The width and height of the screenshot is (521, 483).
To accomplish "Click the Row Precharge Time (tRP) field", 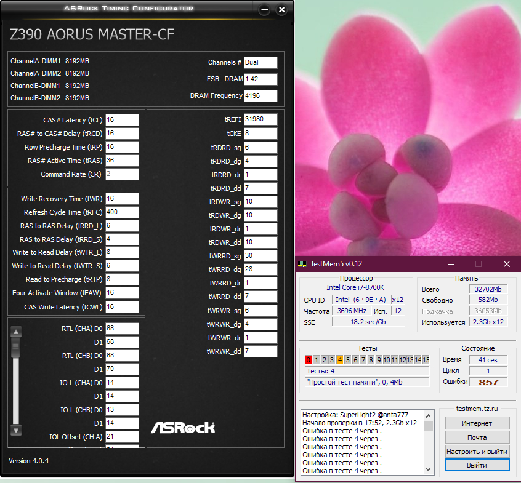I will pyautogui.click(x=122, y=147).
